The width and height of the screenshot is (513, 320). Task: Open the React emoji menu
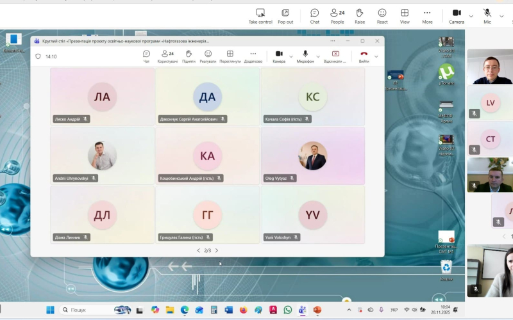(382, 16)
